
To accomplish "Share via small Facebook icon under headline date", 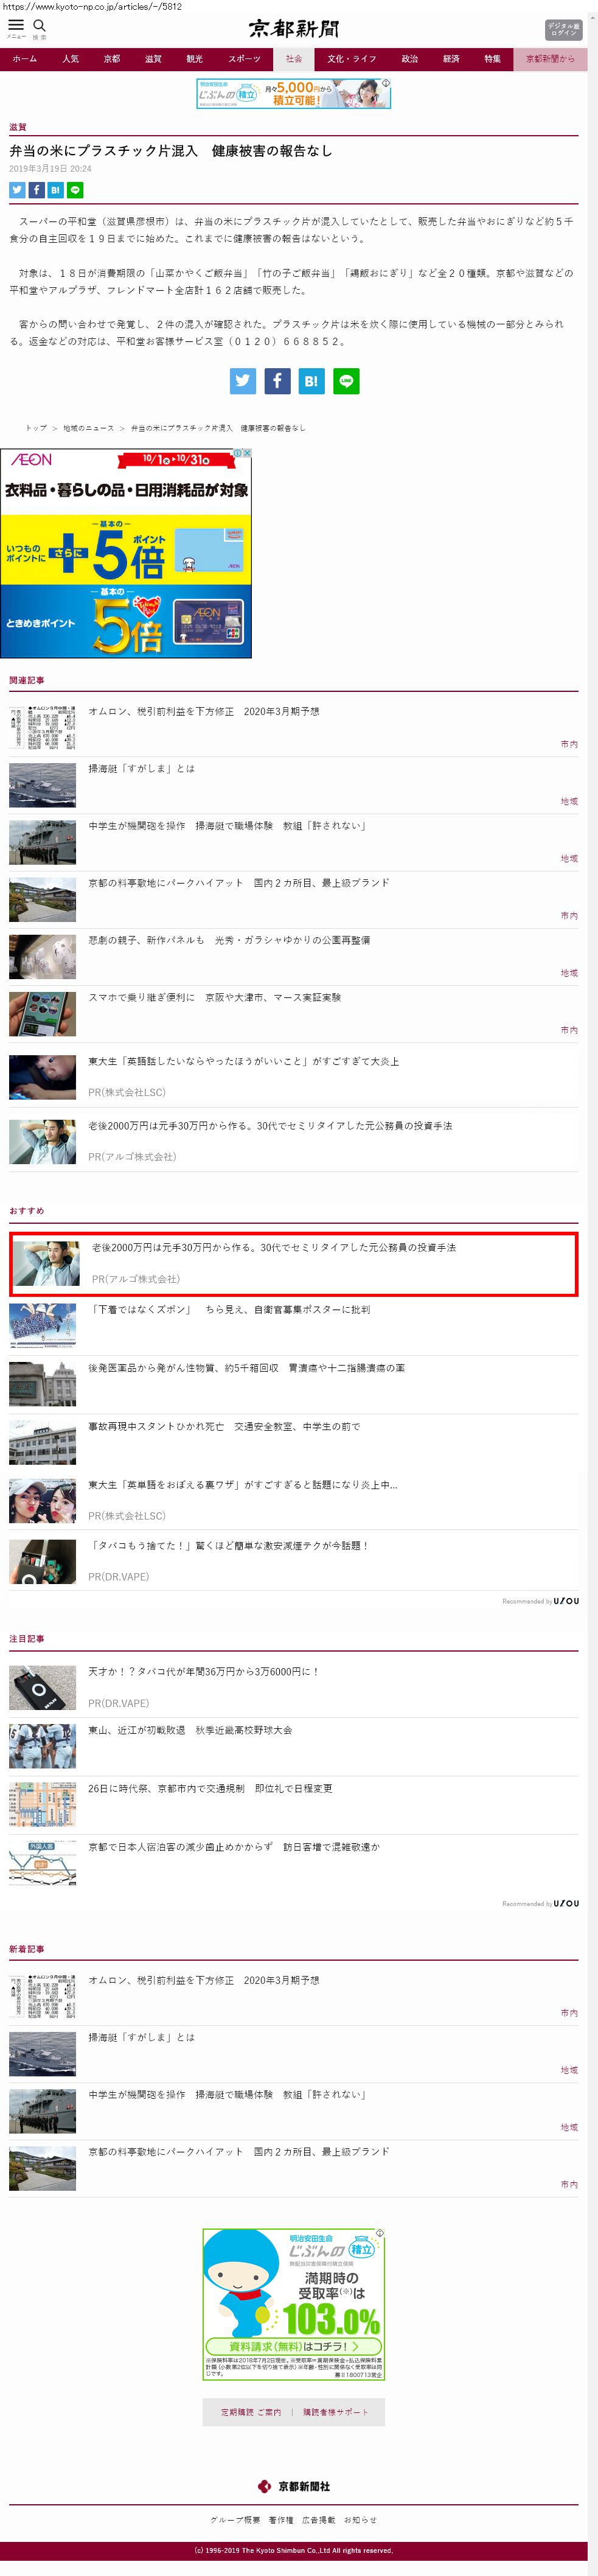I will tap(36, 190).
